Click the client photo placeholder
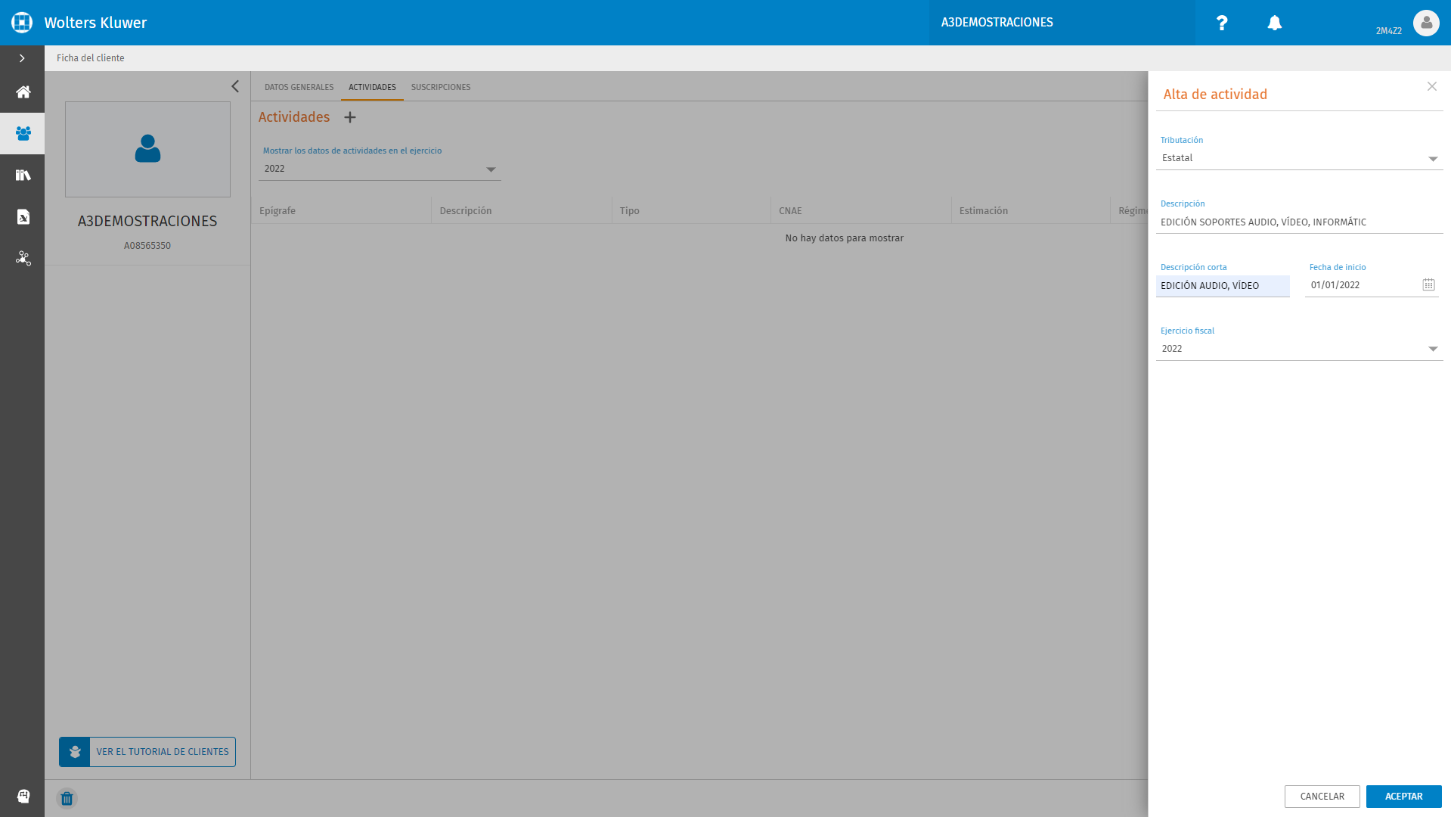 147,149
